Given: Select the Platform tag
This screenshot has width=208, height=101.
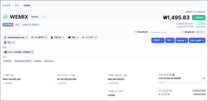Looking at the screenshot, I should 8,61.
